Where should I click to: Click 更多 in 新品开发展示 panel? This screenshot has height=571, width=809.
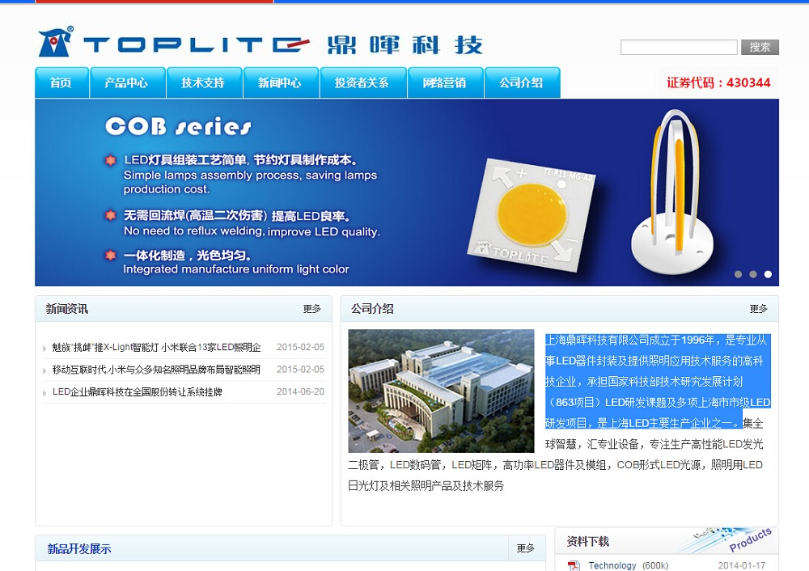click(526, 548)
